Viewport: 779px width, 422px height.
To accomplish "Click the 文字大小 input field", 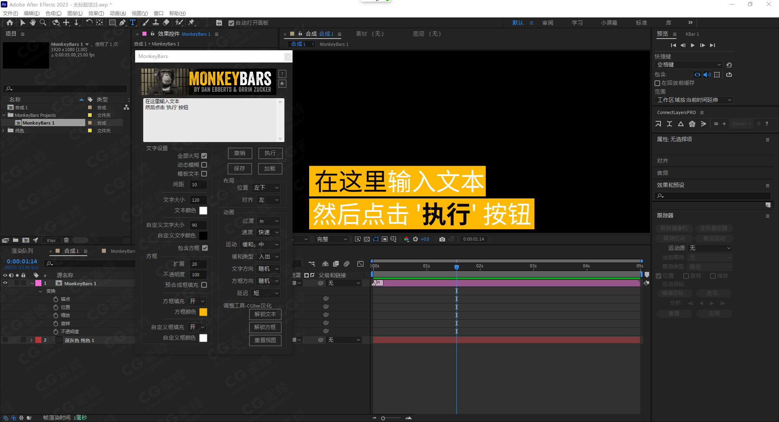I will click(198, 200).
